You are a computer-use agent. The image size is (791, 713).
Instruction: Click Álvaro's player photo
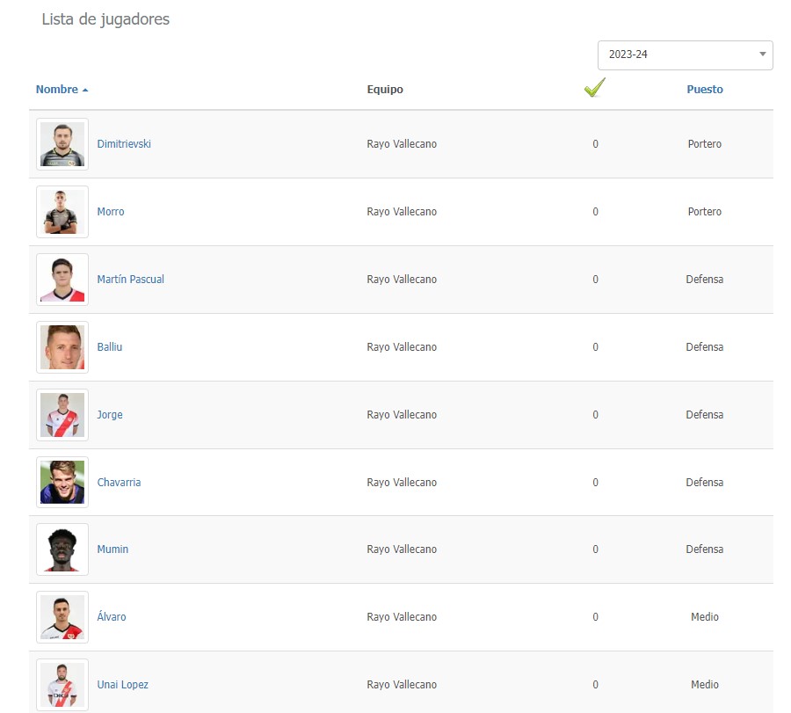point(62,617)
